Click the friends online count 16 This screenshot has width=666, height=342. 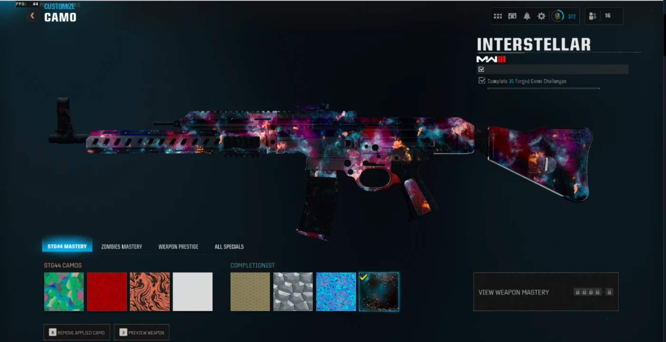click(x=607, y=16)
